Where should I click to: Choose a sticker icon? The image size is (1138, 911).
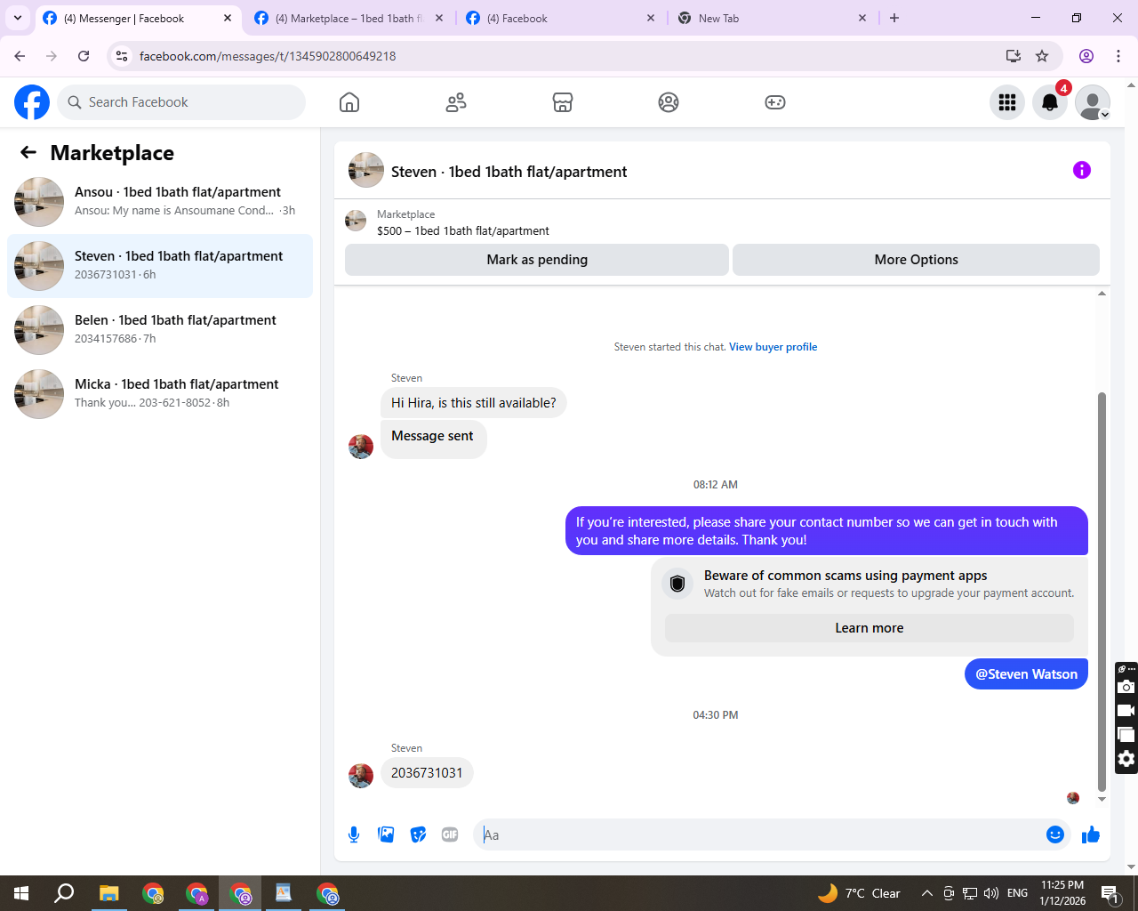(418, 834)
